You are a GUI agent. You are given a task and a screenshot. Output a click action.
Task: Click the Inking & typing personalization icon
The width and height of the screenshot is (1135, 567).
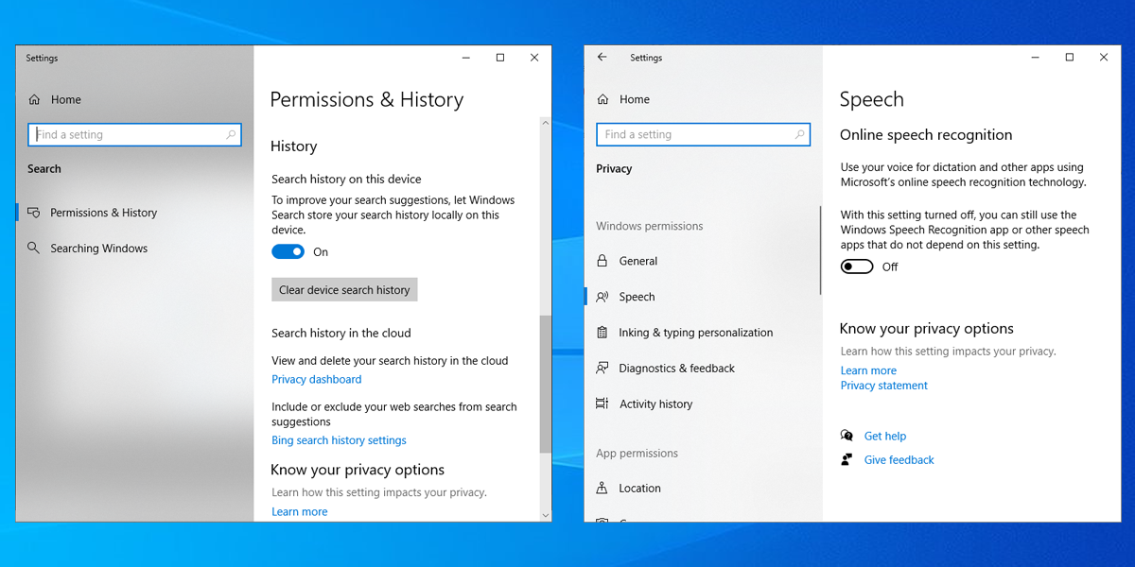click(602, 333)
